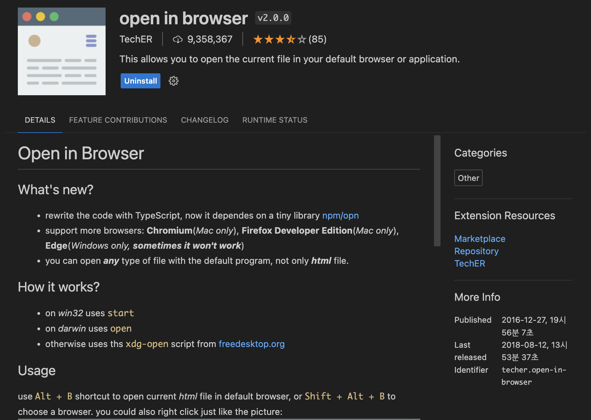Viewport: 591px width, 420px height.
Task: Open the freedesktop.org link
Action: [x=252, y=344]
